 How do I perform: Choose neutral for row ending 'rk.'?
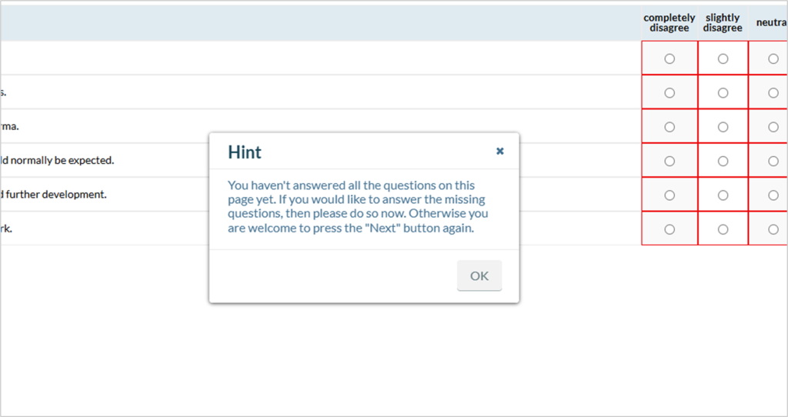tap(773, 229)
